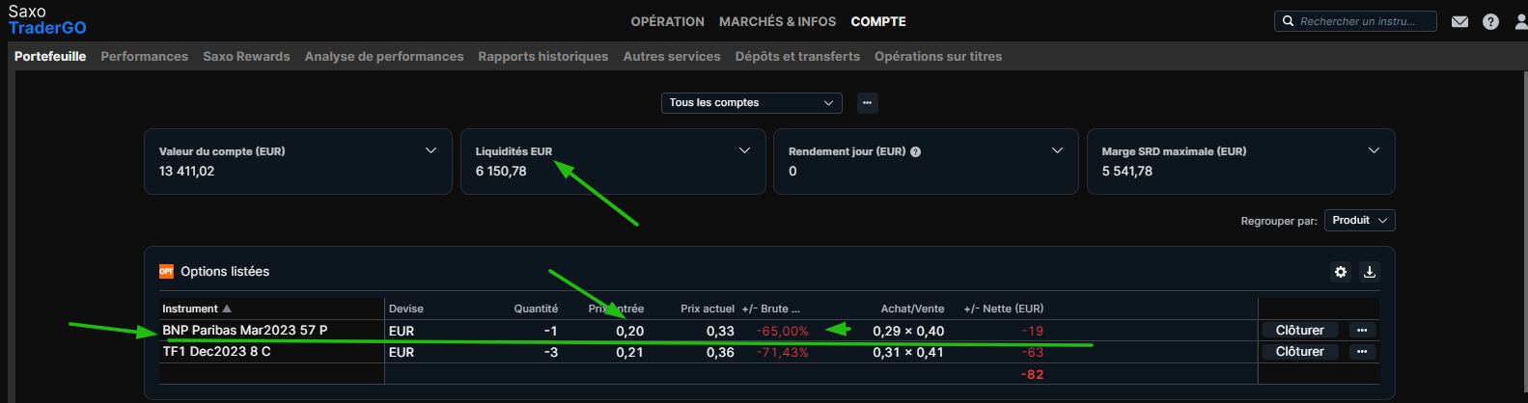Expand the Liquidités EUR card

[x=744, y=150]
